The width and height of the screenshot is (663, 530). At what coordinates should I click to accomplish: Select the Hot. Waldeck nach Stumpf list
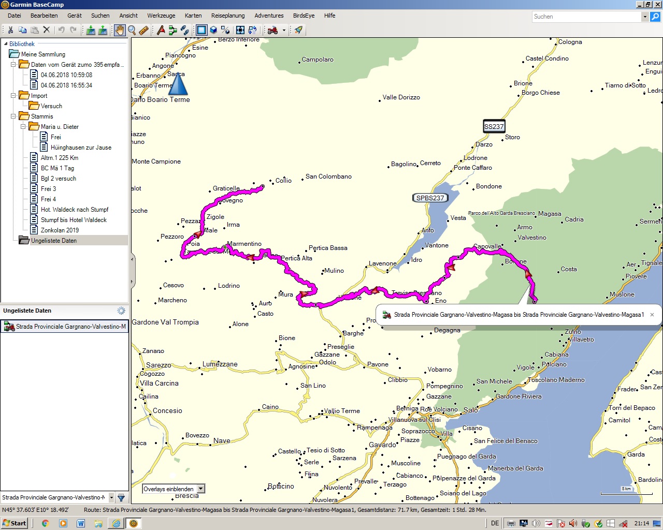[x=75, y=210]
